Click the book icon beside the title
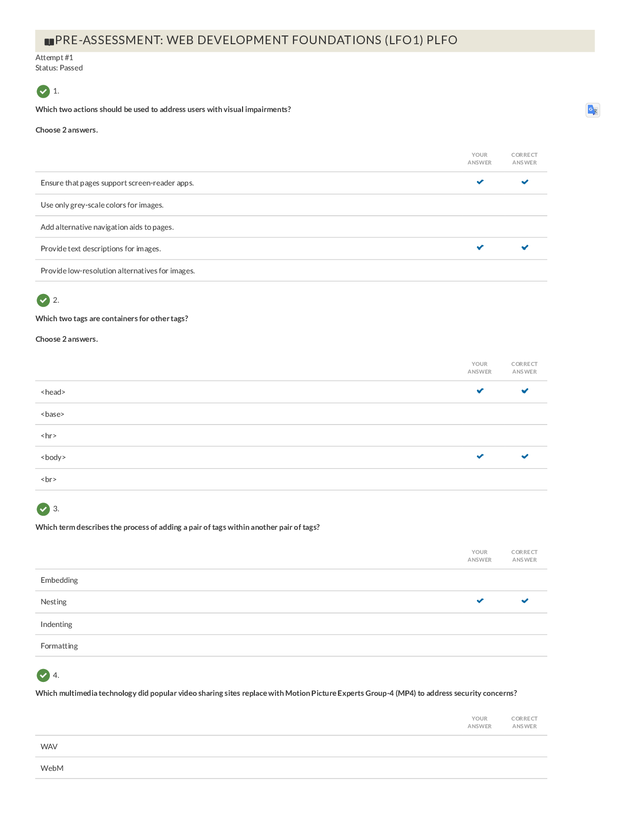Screen dimensions: 629x814 click(49, 42)
